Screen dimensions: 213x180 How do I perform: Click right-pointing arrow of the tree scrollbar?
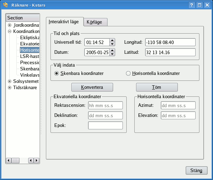(x=37, y=161)
